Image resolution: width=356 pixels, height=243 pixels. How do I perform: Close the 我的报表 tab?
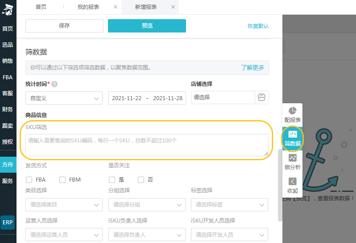[116, 7]
